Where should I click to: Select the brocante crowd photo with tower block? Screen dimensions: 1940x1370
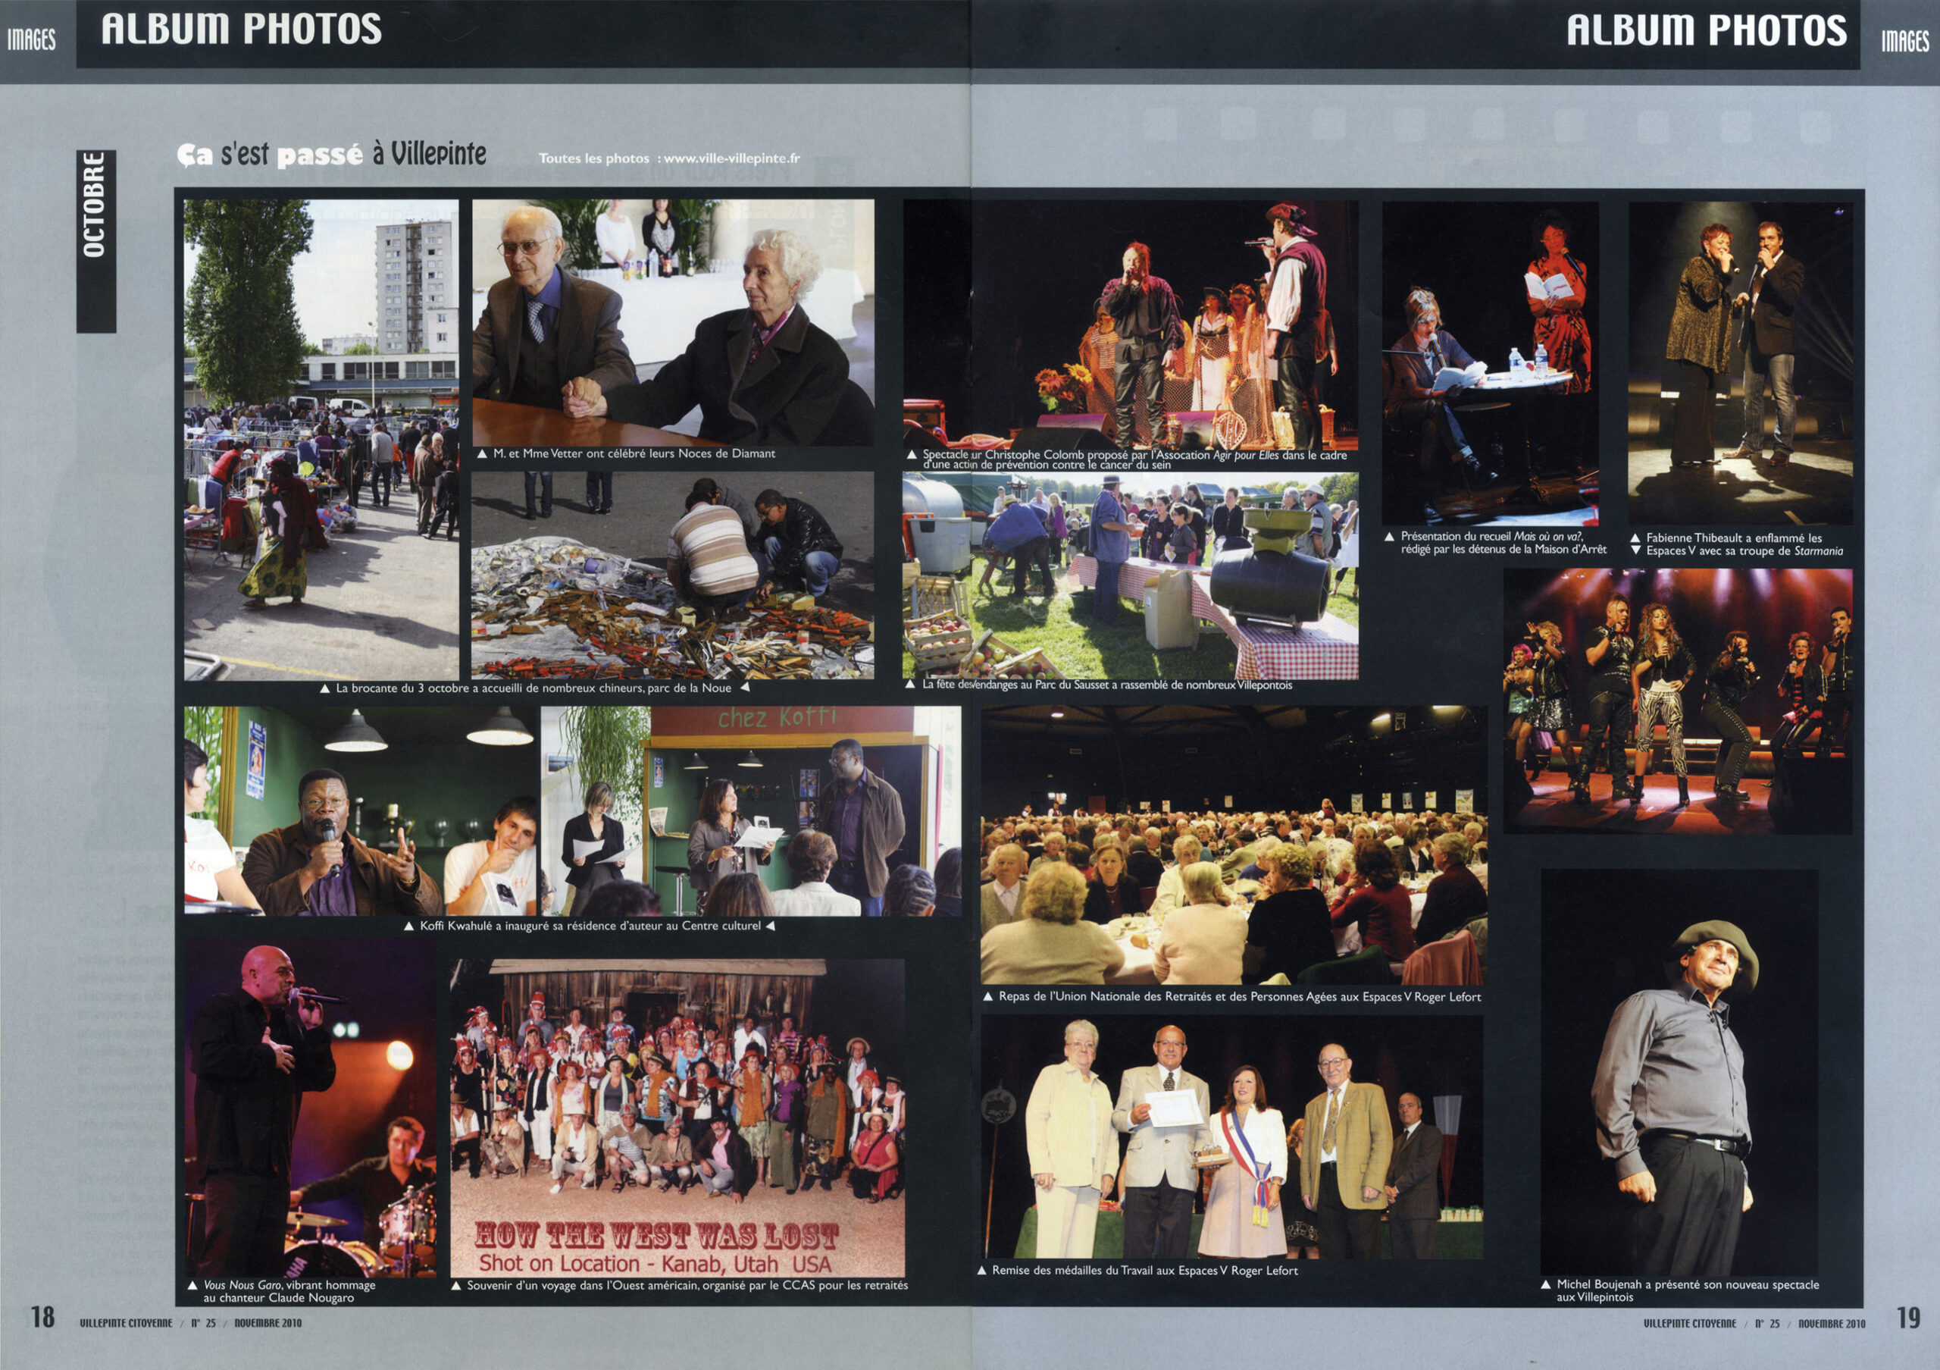click(321, 440)
